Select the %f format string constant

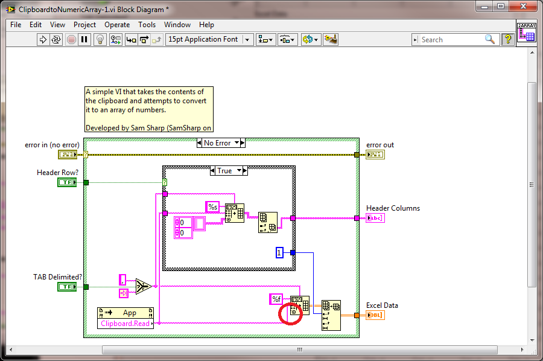coord(276,299)
